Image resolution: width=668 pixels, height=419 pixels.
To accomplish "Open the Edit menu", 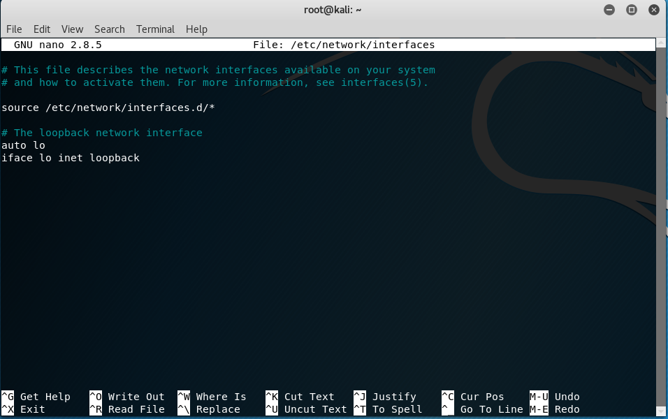I will pyautogui.click(x=42, y=29).
